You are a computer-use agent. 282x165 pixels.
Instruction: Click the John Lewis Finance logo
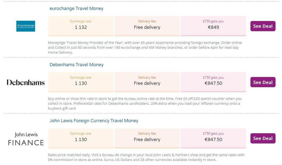(26, 139)
